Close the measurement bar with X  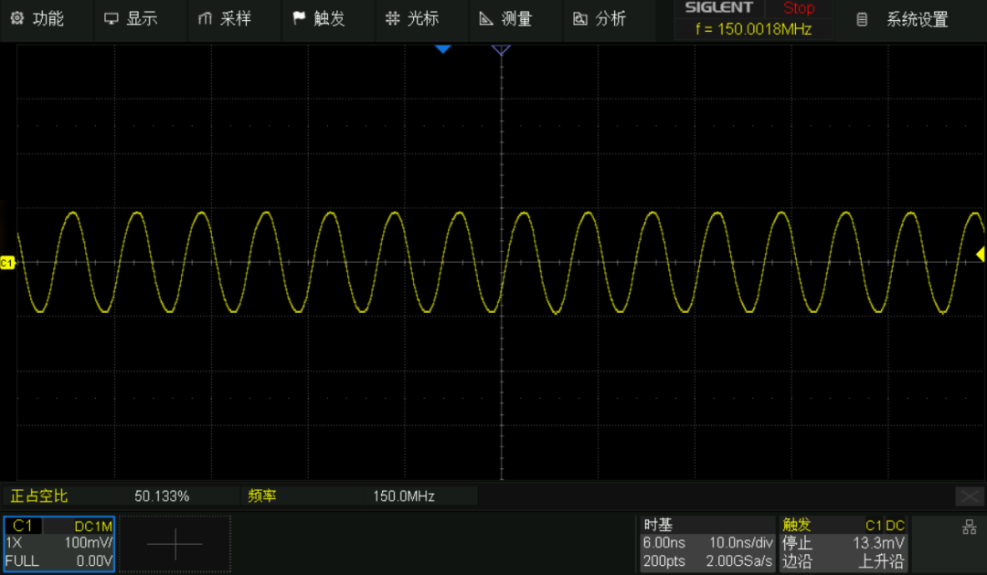(970, 497)
